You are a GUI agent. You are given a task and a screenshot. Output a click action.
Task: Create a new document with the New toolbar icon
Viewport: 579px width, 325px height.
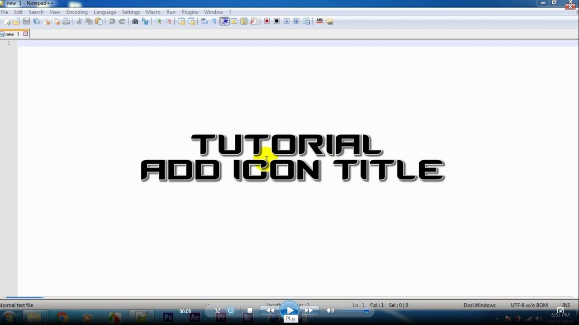(x=7, y=21)
